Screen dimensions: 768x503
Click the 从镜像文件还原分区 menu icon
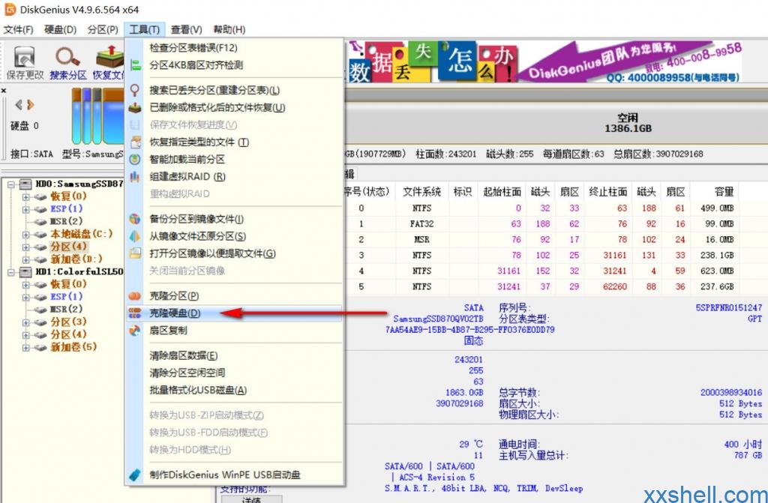[x=135, y=236]
